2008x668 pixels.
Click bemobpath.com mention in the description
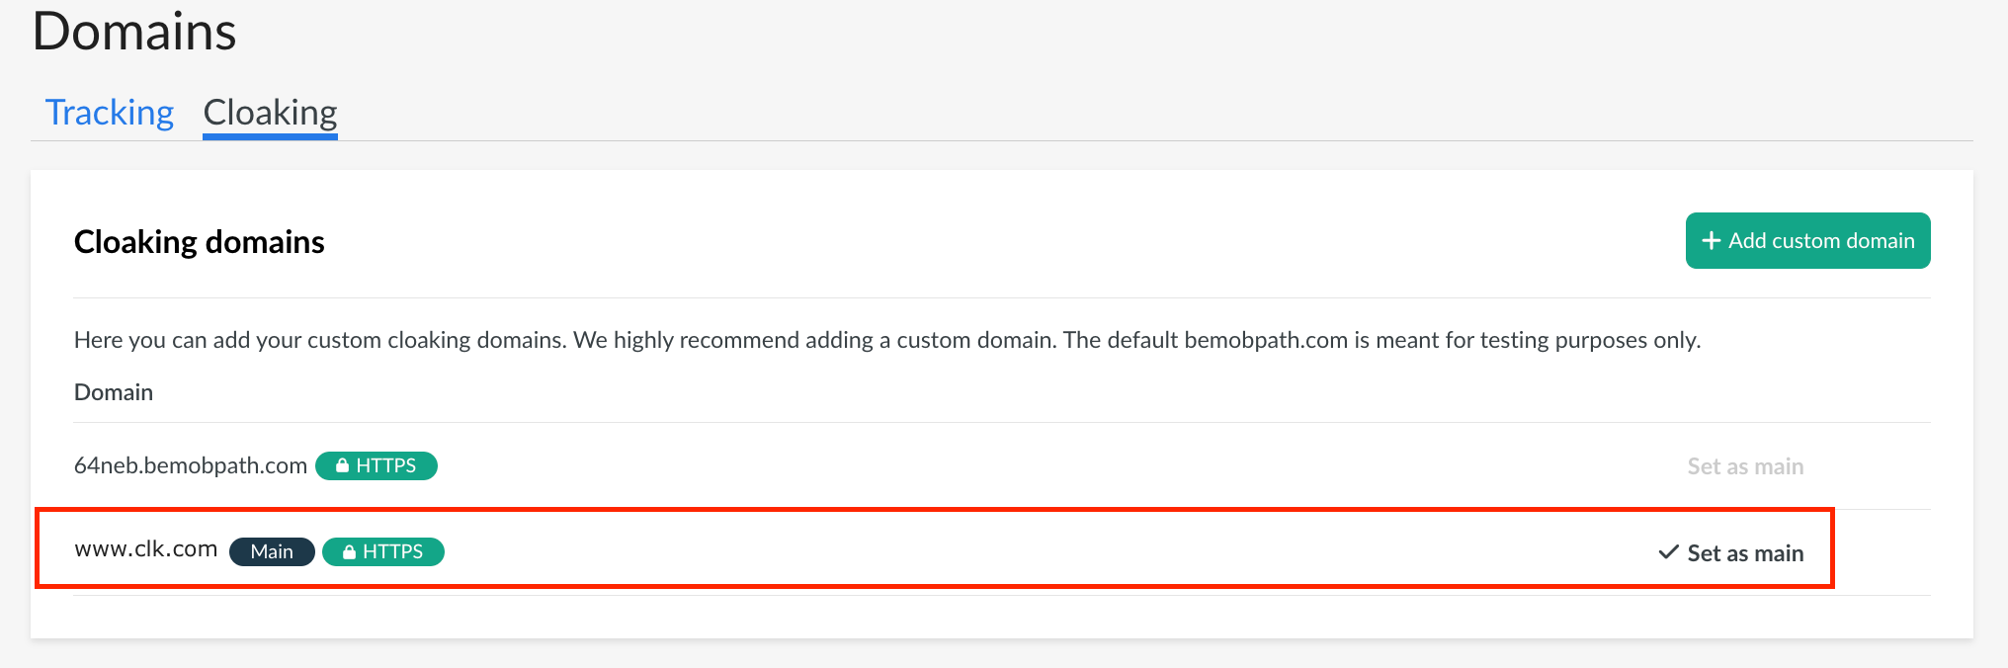(1266, 340)
